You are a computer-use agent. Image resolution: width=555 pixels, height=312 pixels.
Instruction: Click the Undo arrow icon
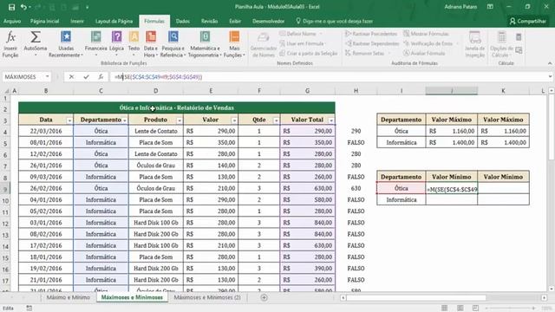pyautogui.click(x=23, y=7)
